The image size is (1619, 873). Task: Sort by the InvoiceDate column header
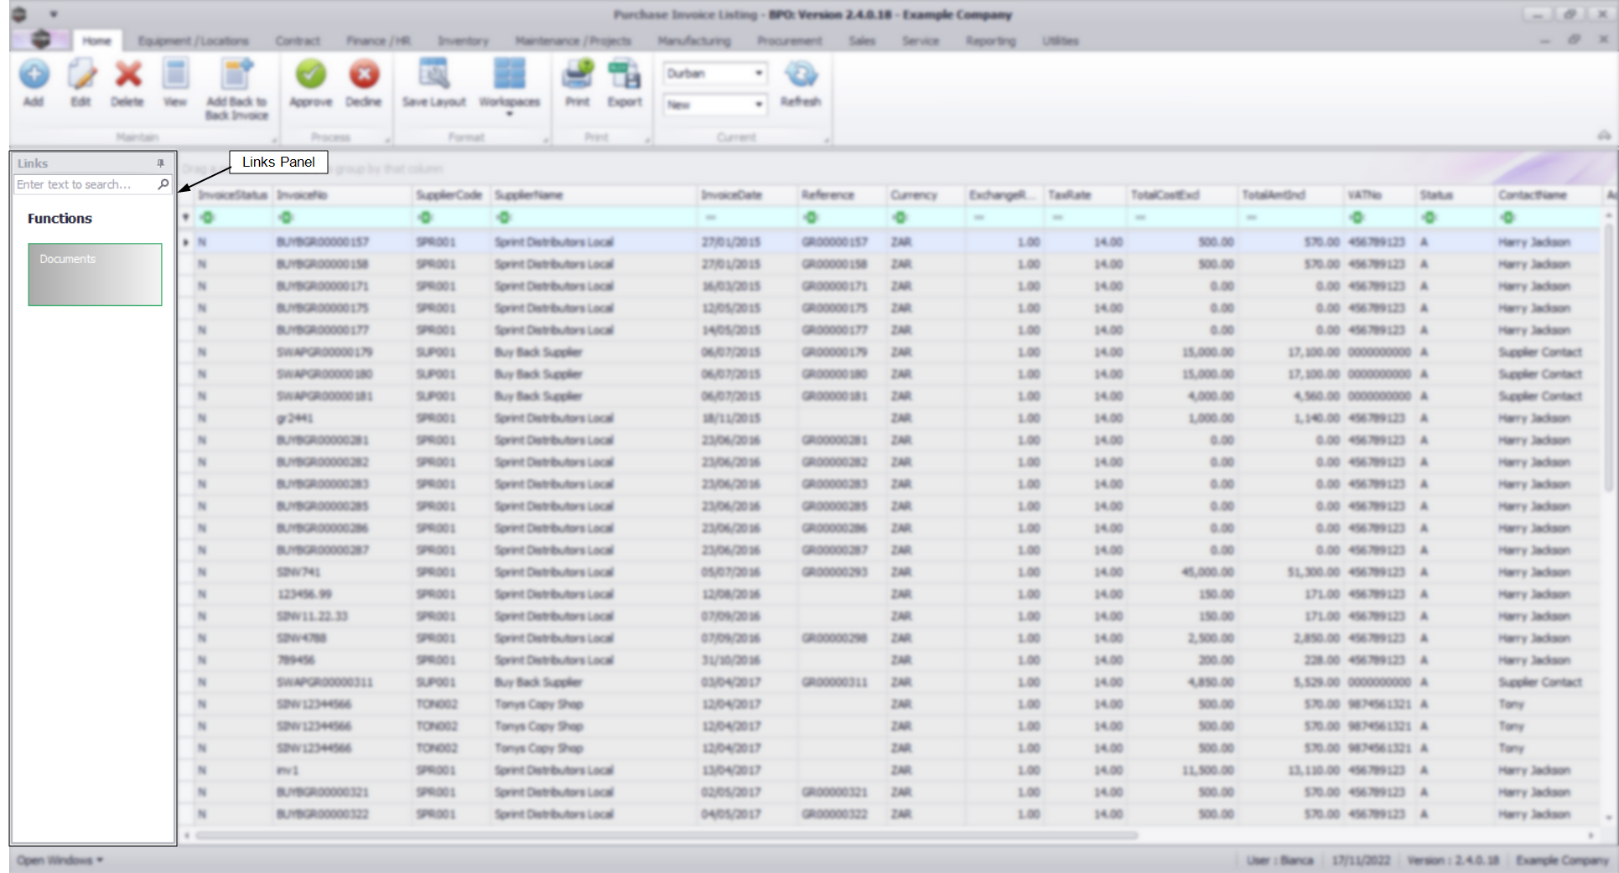pyautogui.click(x=747, y=195)
